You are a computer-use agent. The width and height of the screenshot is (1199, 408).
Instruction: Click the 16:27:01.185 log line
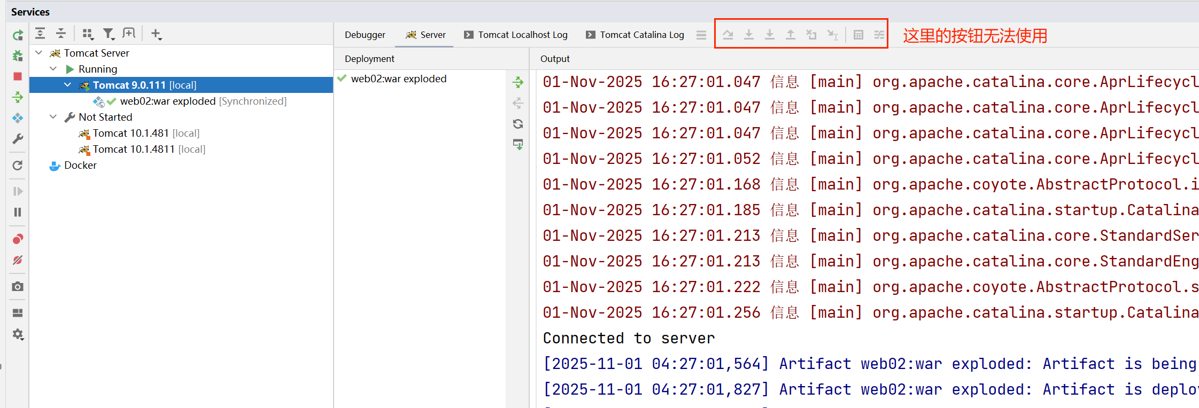tap(871, 210)
